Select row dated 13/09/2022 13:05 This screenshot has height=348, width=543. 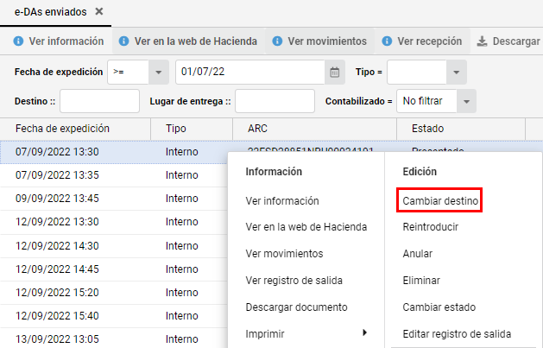point(114,339)
